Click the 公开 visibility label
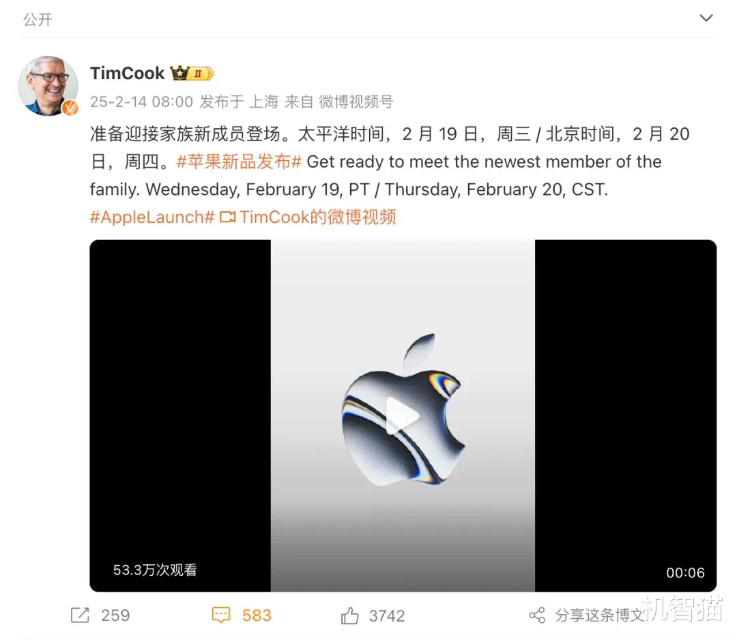Image resolution: width=737 pixels, height=640 pixels. click(38, 19)
